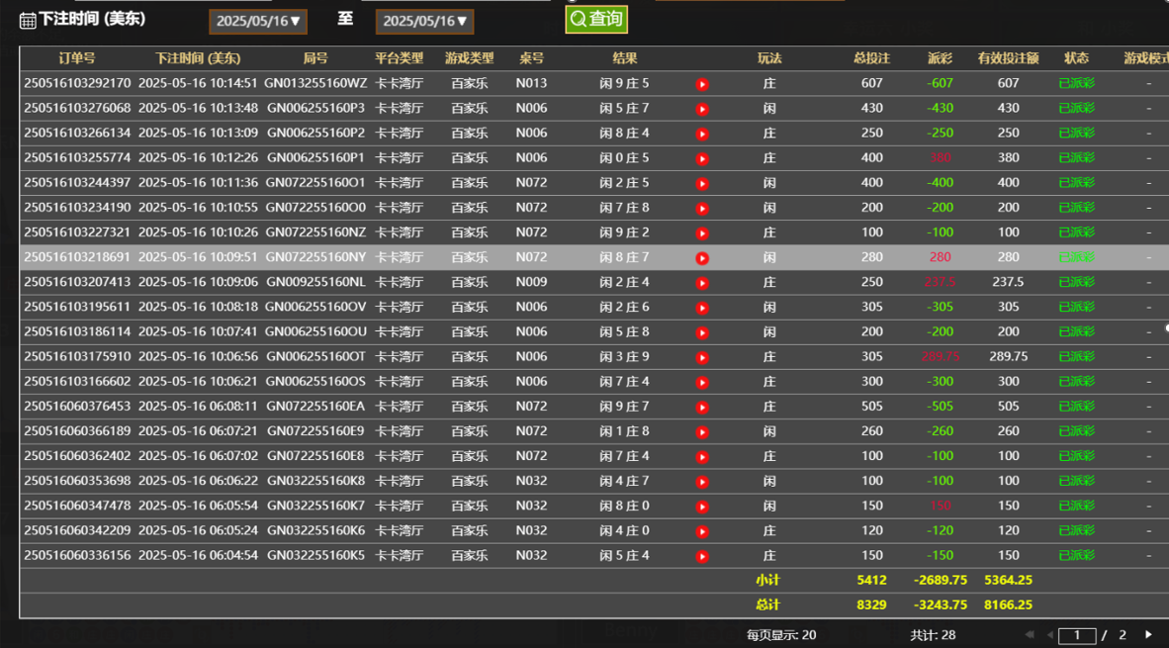
Task: Click the page number input field
Action: pos(1077,635)
